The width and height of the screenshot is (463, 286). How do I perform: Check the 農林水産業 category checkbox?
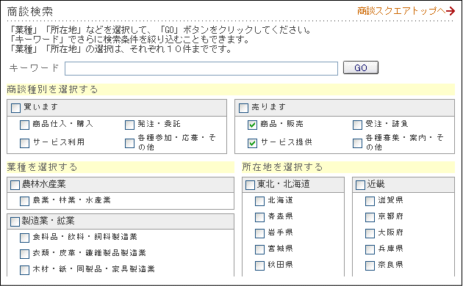point(15,186)
